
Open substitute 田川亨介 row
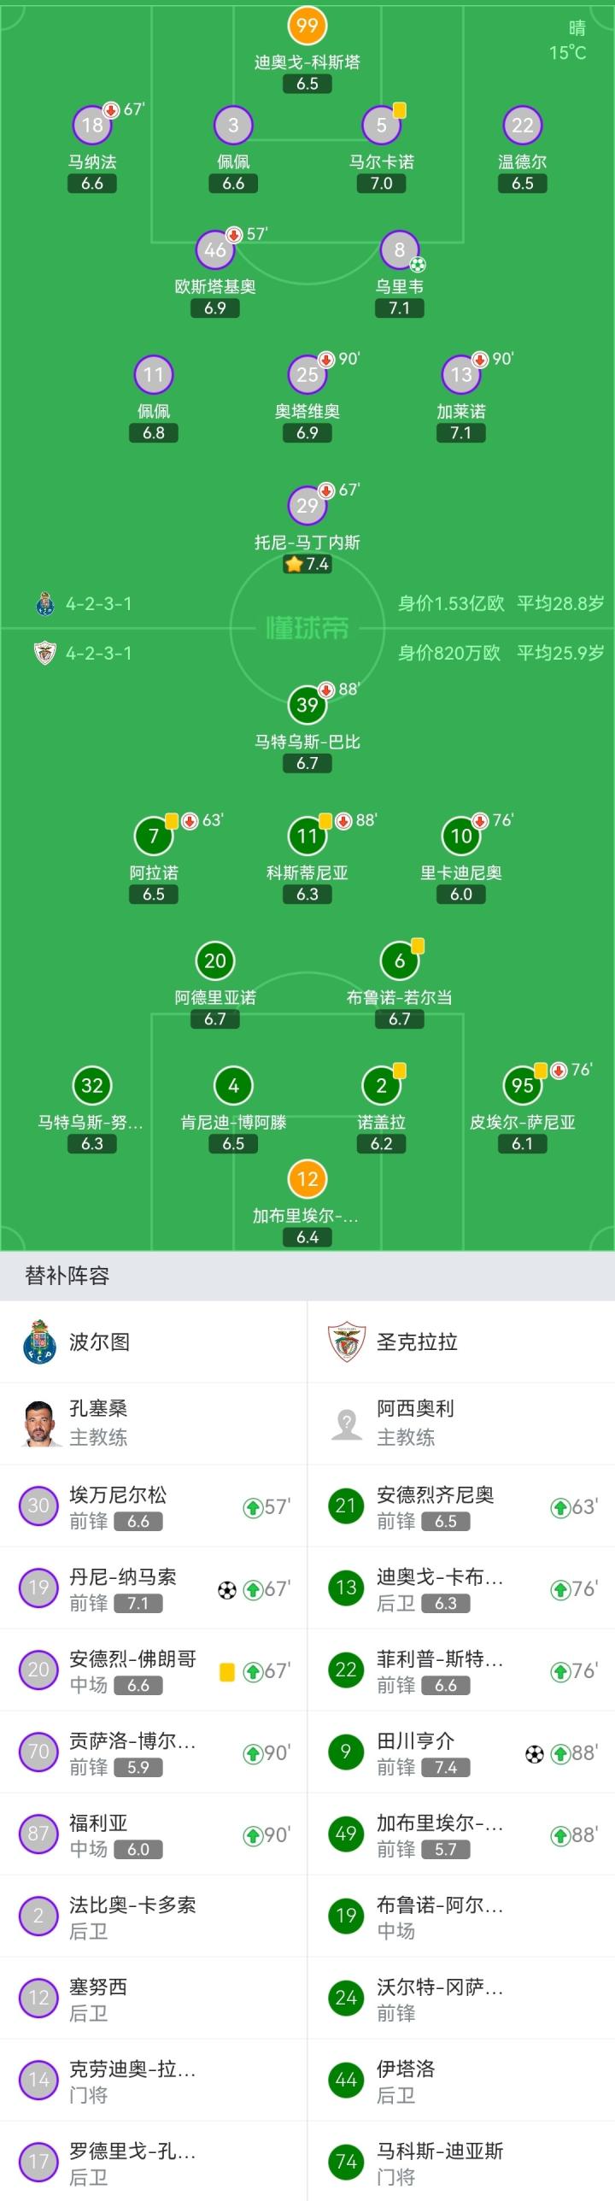(x=461, y=1752)
